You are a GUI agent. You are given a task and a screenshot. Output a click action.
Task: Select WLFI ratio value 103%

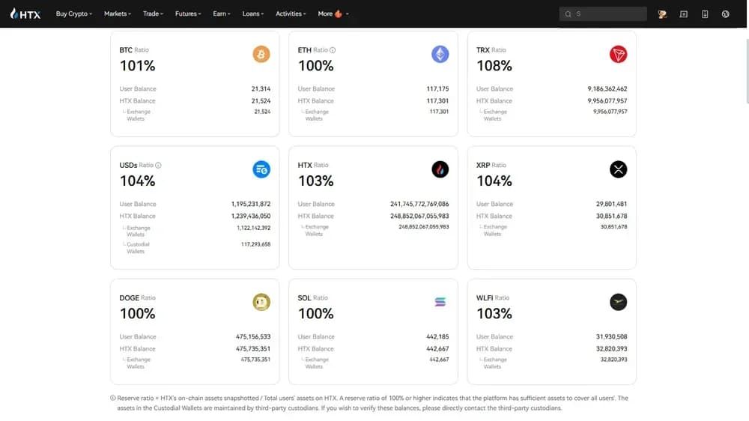click(494, 314)
